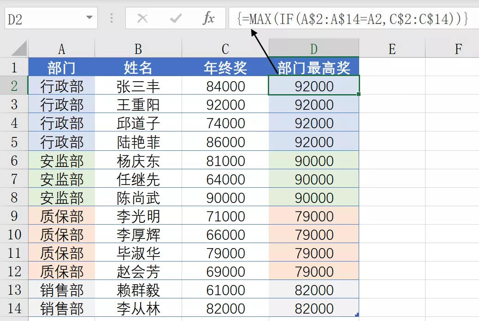Open the insert function fx icon
Image resolution: width=479 pixels, height=321 pixels.
[x=209, y=18]
